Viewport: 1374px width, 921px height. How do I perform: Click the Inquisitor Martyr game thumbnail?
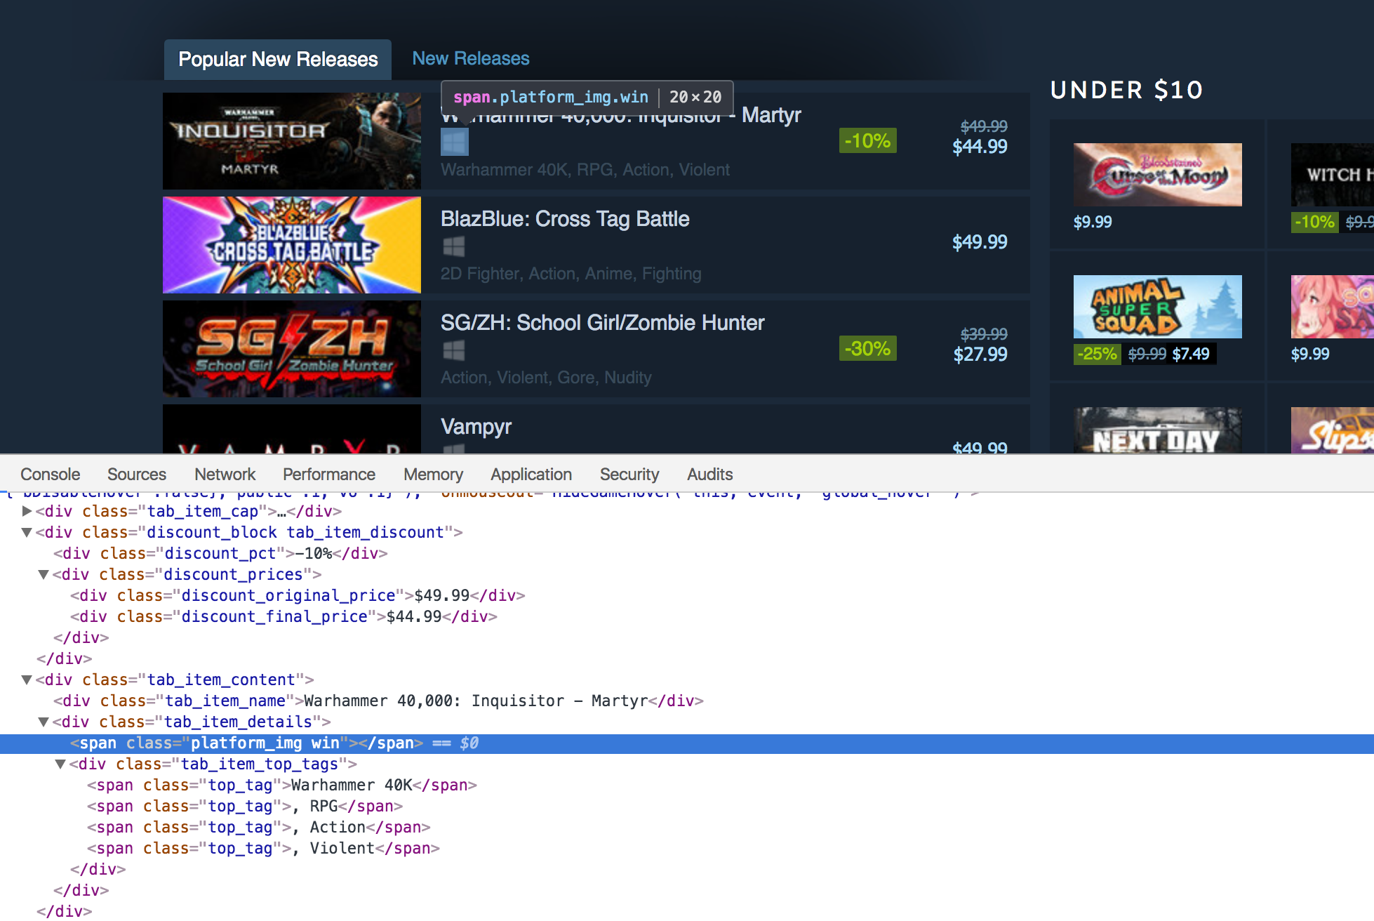pos(291,141)
